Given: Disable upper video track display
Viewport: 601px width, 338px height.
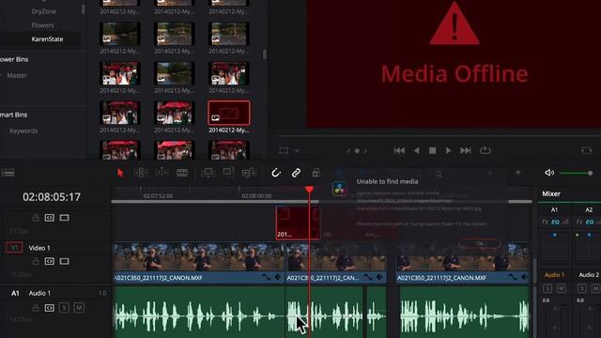Looking at the screenshot, I should (65, 218).
